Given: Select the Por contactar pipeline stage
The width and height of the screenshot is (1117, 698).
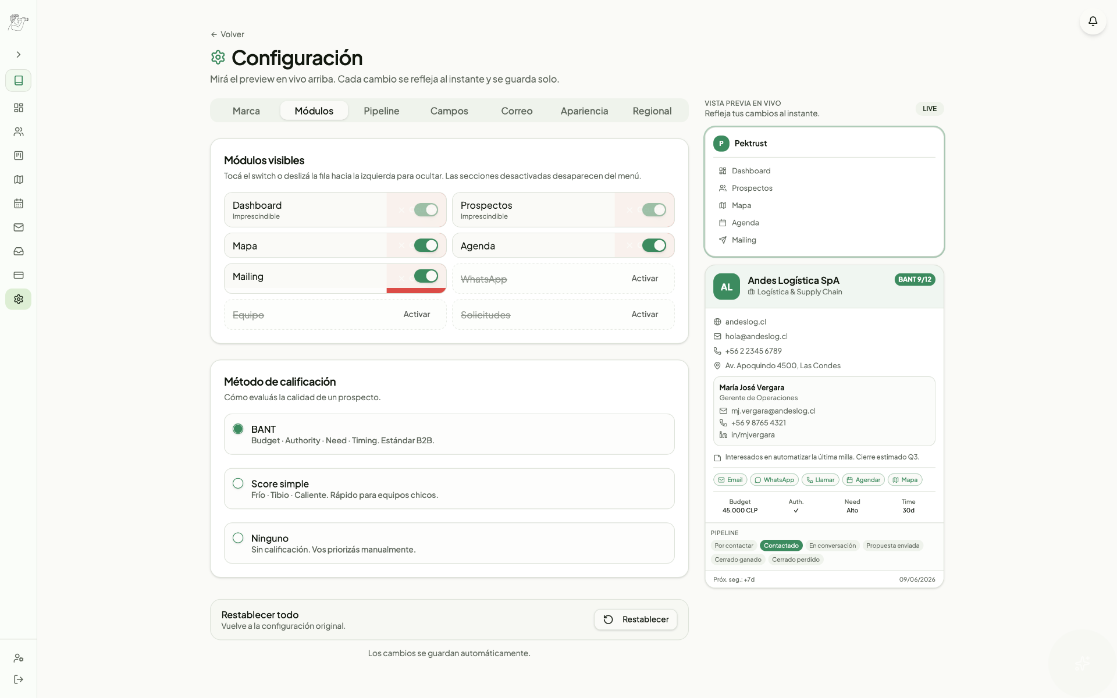Looking at the screenshot, I should tap(734, 546).
